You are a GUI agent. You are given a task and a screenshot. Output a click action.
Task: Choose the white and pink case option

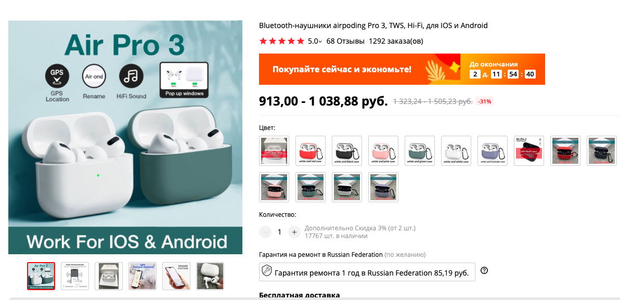pyautogui.click(x=383, y=151)
